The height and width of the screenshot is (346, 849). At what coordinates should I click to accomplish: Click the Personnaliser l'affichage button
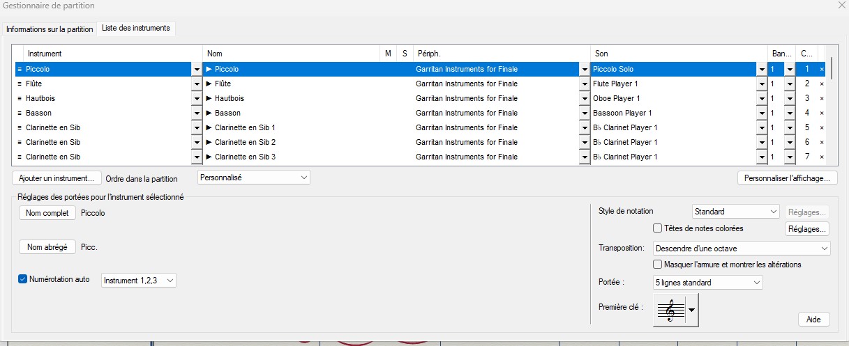[x=787, y=178]
